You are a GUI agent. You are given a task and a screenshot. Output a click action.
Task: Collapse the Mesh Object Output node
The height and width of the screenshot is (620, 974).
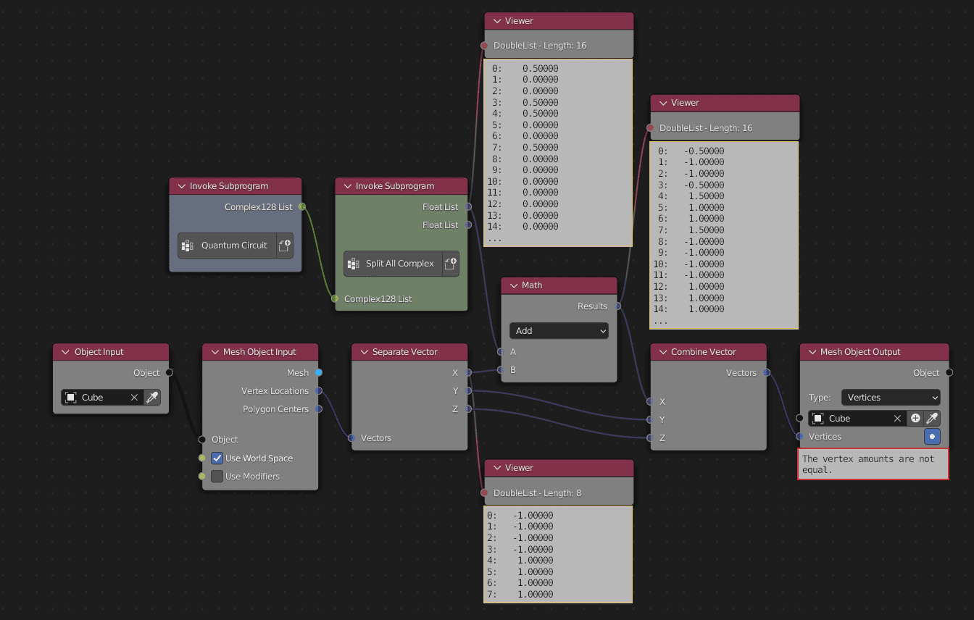click(811, 352)
